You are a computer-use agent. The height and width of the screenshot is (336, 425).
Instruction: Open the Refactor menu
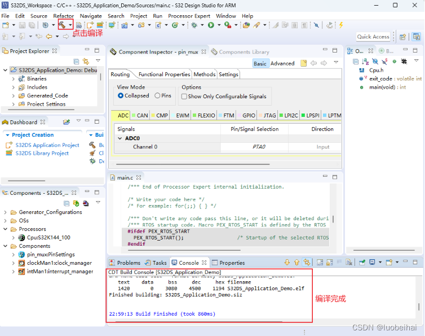click(x=64, y=16)
